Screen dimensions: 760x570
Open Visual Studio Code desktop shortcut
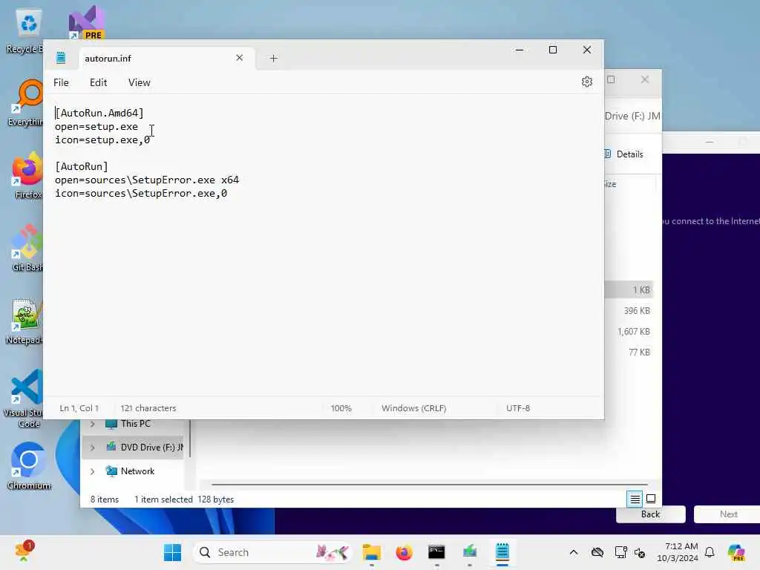[24, 399]
